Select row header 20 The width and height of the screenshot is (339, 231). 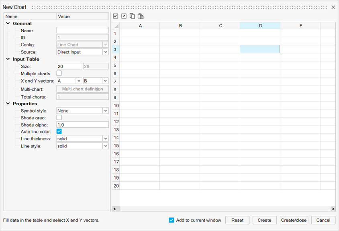tap(116, 186)
